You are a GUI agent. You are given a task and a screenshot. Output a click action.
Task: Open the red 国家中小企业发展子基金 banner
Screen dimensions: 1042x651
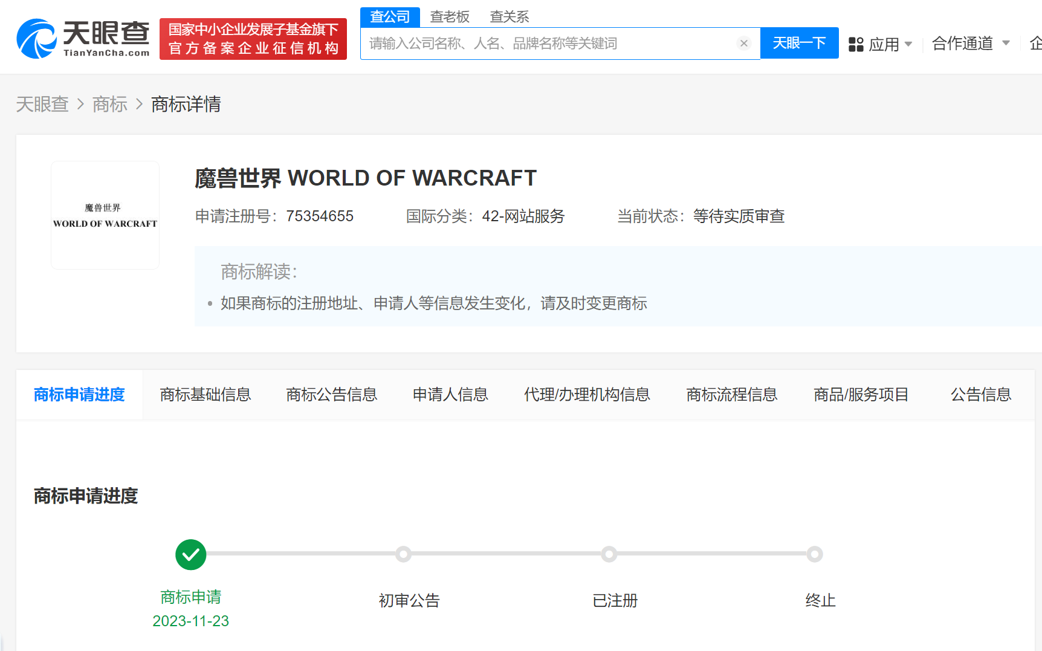[253, 39]
